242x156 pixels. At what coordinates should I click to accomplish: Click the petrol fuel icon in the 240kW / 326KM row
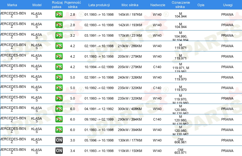pyautogui.click(x=59, y=77)
